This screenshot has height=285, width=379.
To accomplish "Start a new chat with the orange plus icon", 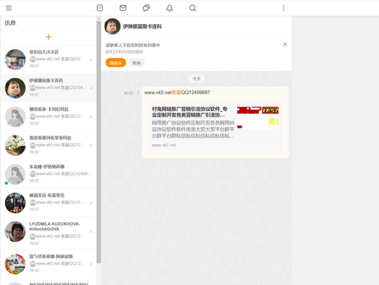I will pos(48,37).
